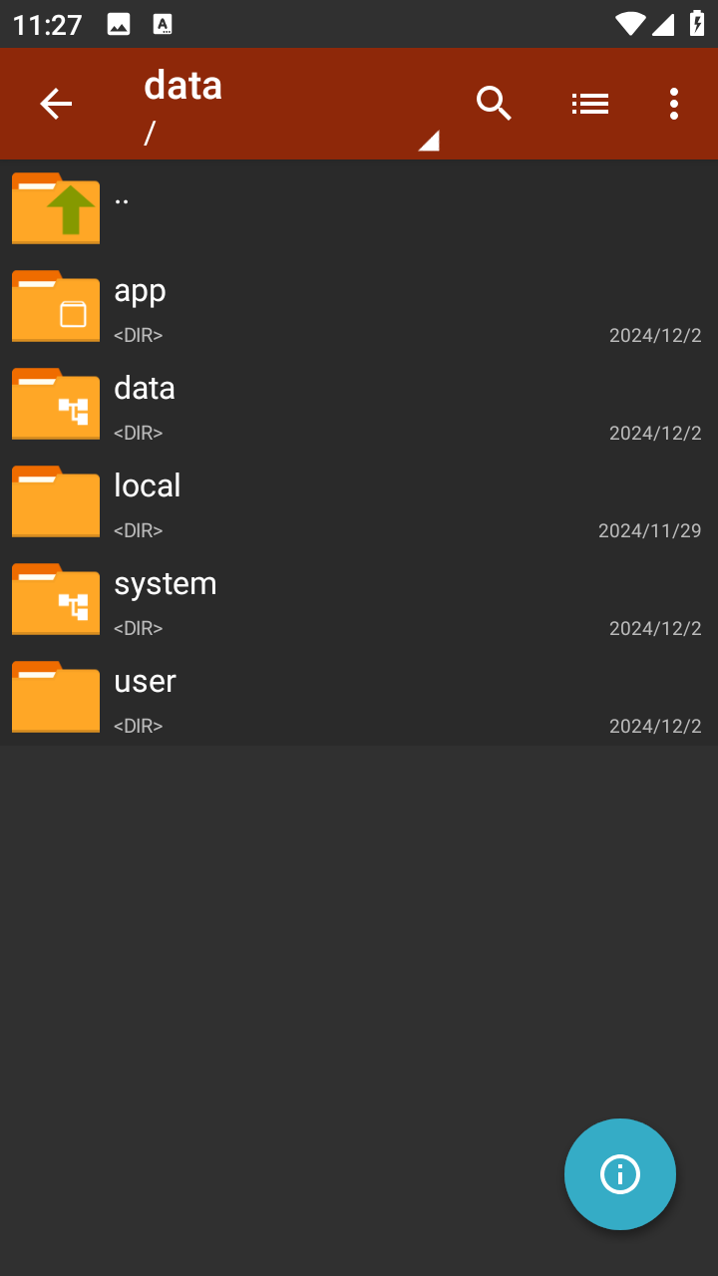
Task: Open the local folder entry
Action: point(359,501)
